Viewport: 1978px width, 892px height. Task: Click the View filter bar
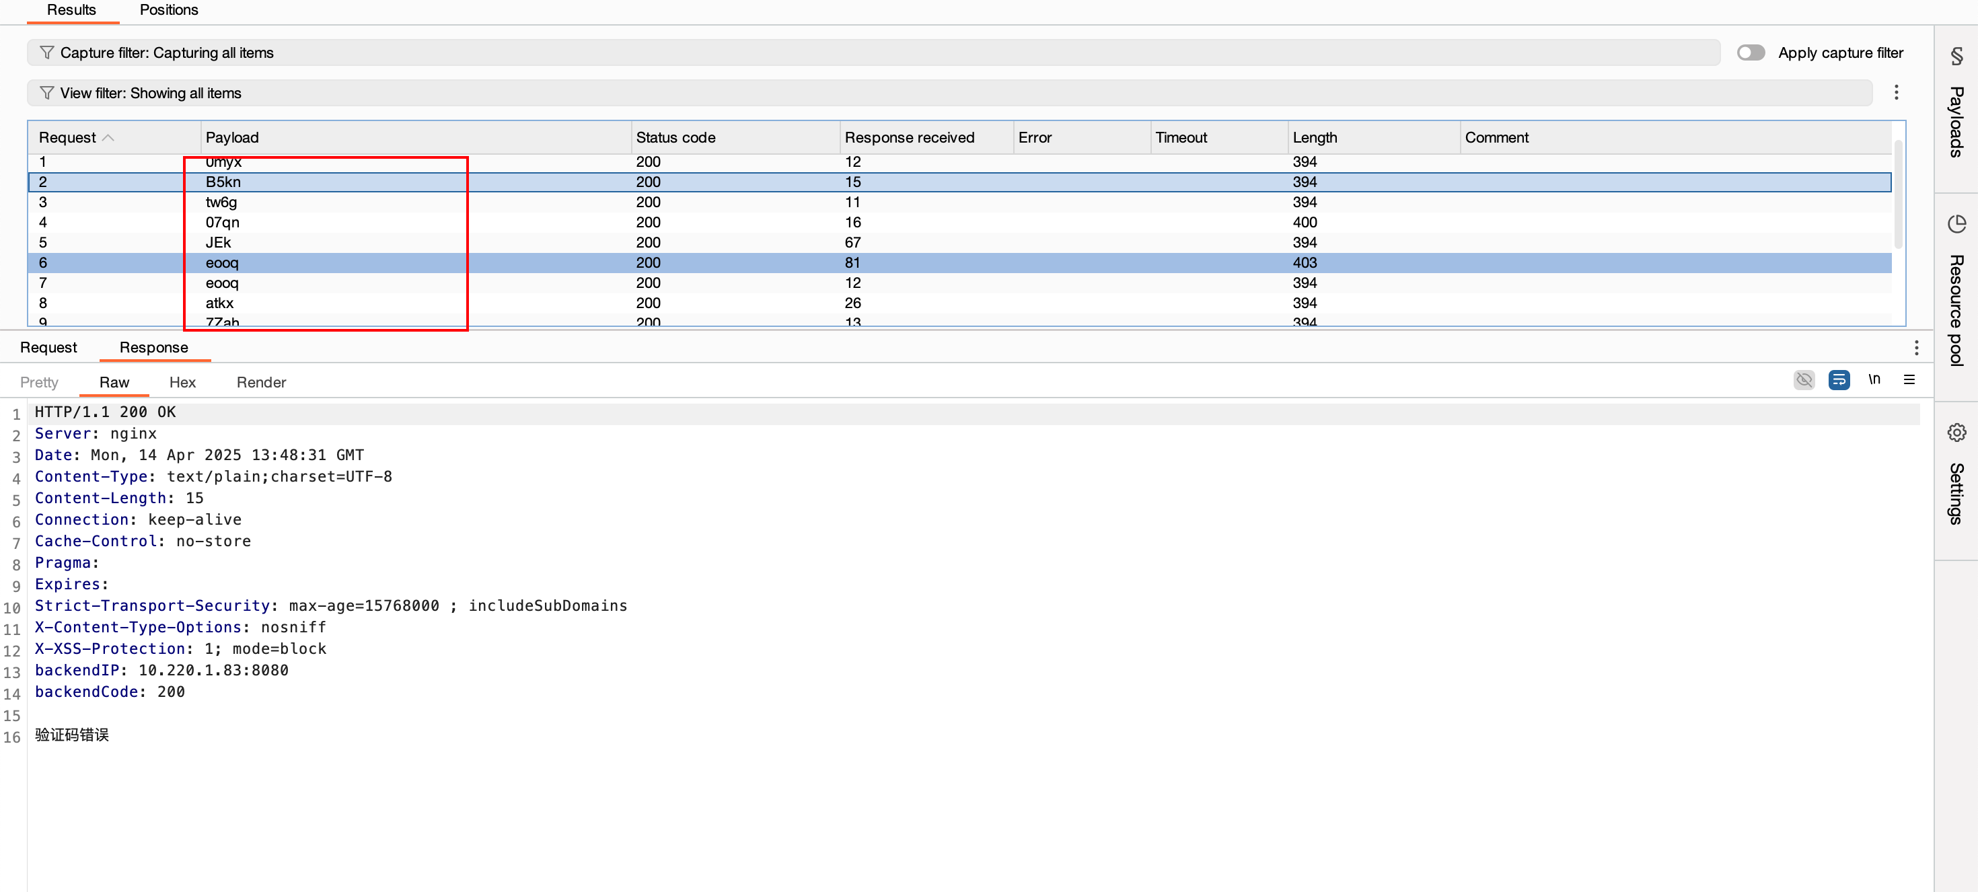coord(950,93)
